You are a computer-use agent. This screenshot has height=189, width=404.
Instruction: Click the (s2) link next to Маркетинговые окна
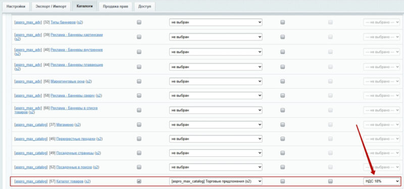89,81
